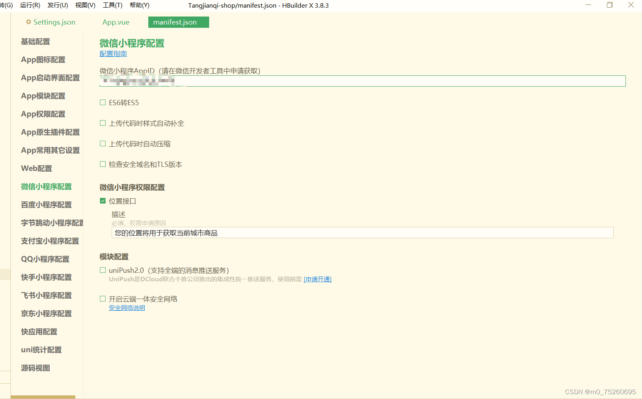Open 京东小程序配置 in the sidebar
This screenshot has height=399, width=642.
[x=46, y=314]
